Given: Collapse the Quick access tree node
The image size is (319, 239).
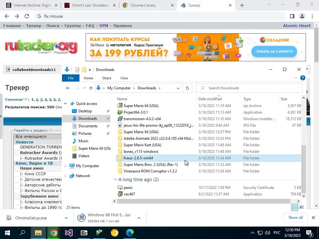Looking at the screenshot, I should click(x=65, y=104).
